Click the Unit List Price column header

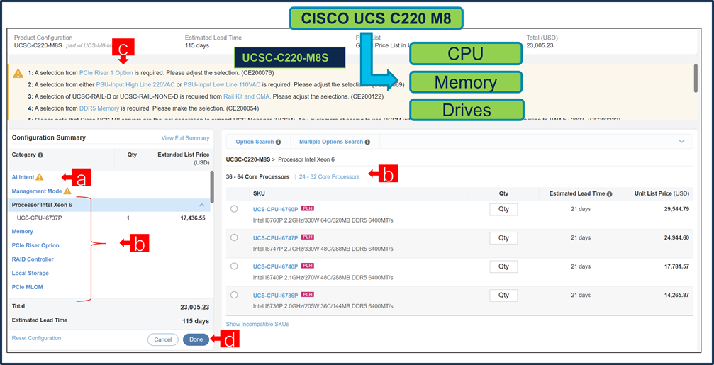pyautogui.click(x=662, y=194)
